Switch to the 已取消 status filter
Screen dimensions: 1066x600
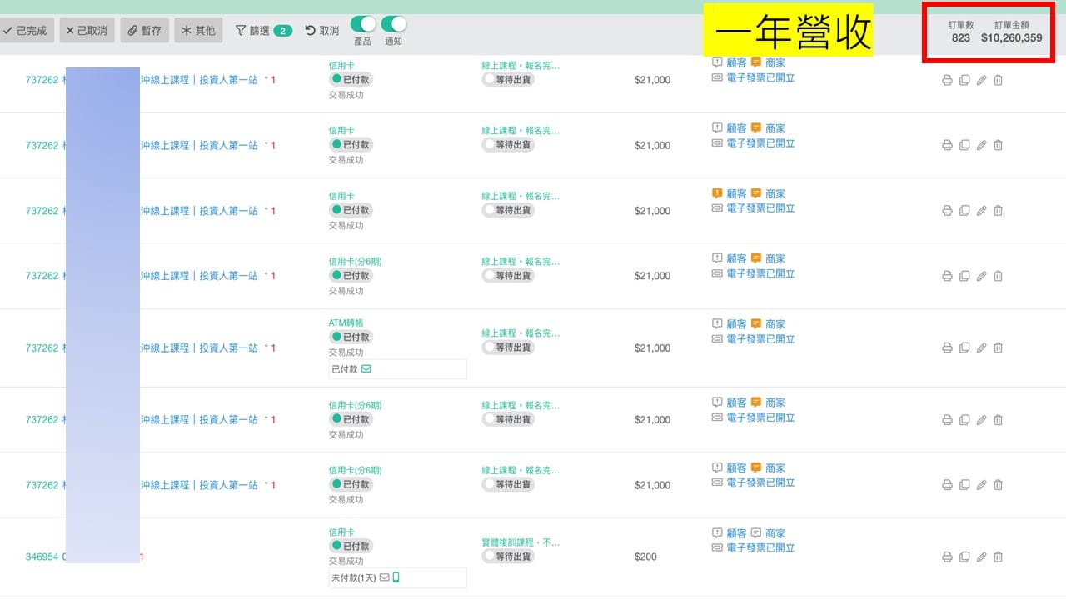click(87, 31)
